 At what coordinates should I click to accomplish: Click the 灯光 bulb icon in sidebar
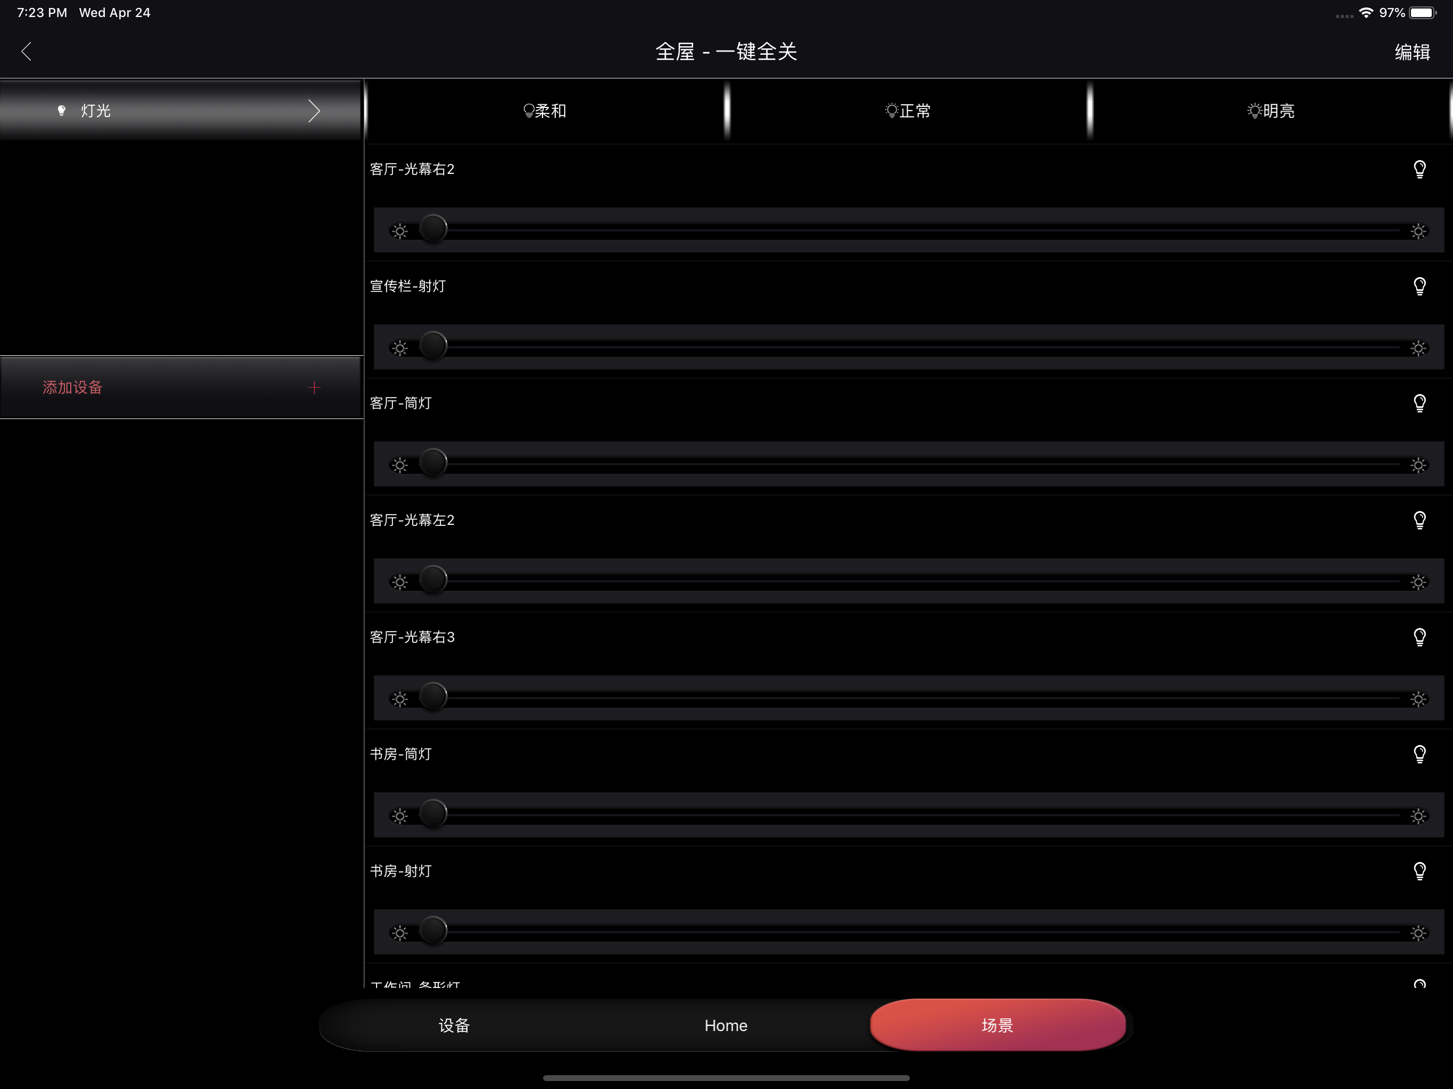coord(61,111)
